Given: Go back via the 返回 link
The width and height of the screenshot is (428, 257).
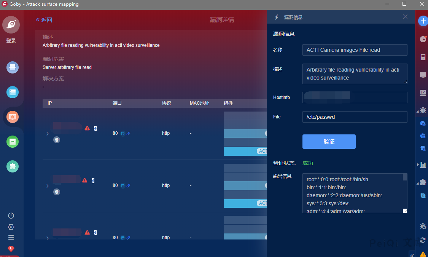Looking at the screenshot, I should [x=44, y=20].
